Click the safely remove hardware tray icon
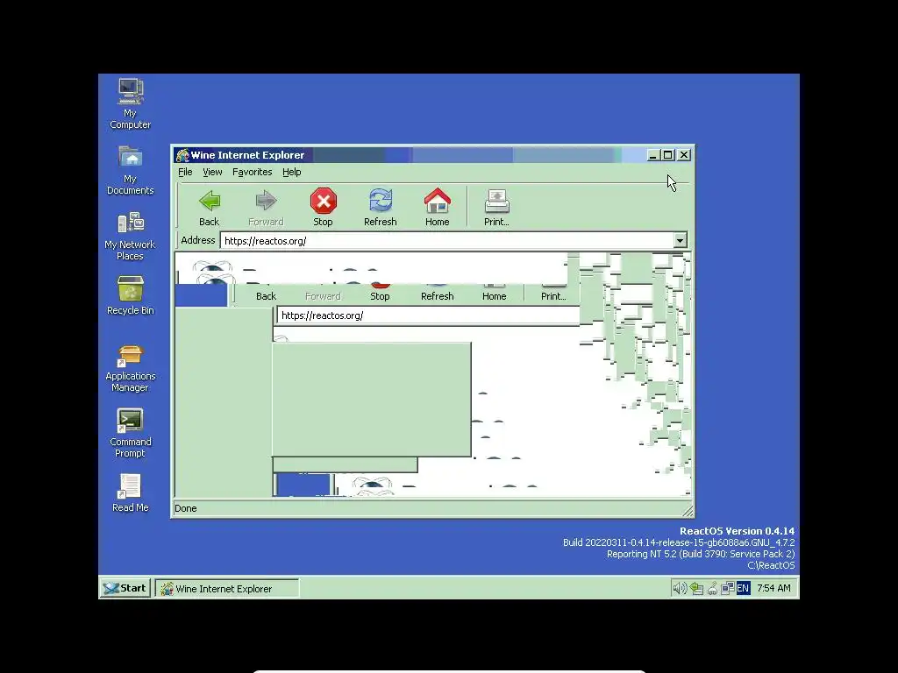This screenshot has height=673, width=898. click(696, 588)
